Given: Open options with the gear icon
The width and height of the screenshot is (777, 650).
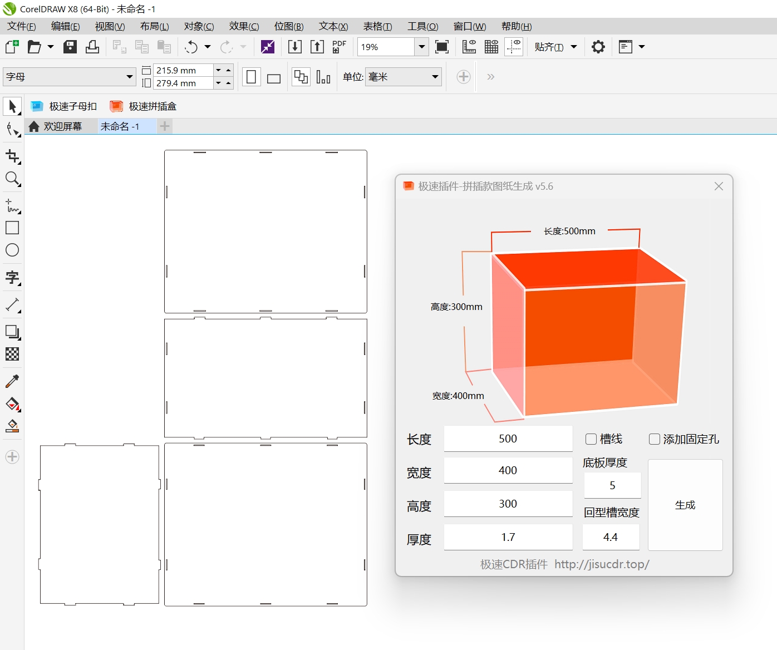Looking at the screenshot, I should point(598,47).
